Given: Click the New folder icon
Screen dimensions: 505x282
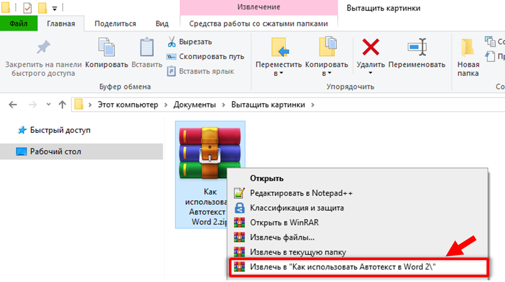Looking at the screenshot, I should [x=467, y=48].
